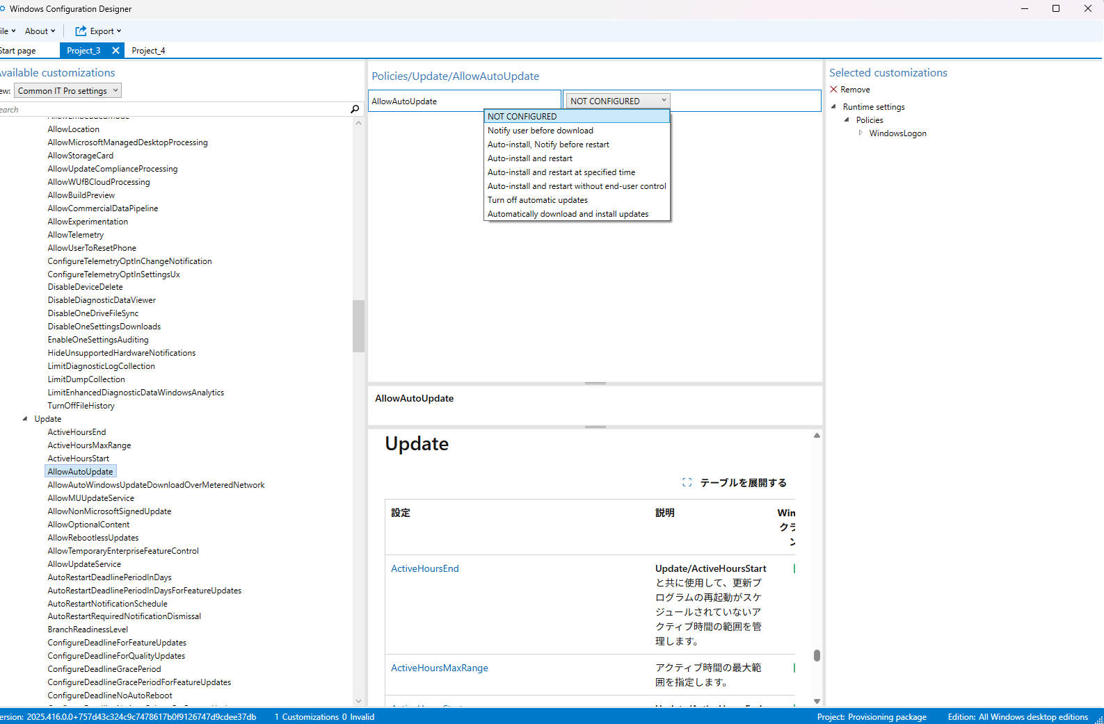Open the Common IT Pro settings view dropdown
The width and height of the screenshot is (1104, 724).
tap(67, 90)
